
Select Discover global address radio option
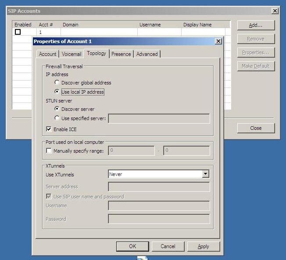click(x=57, y=83)
